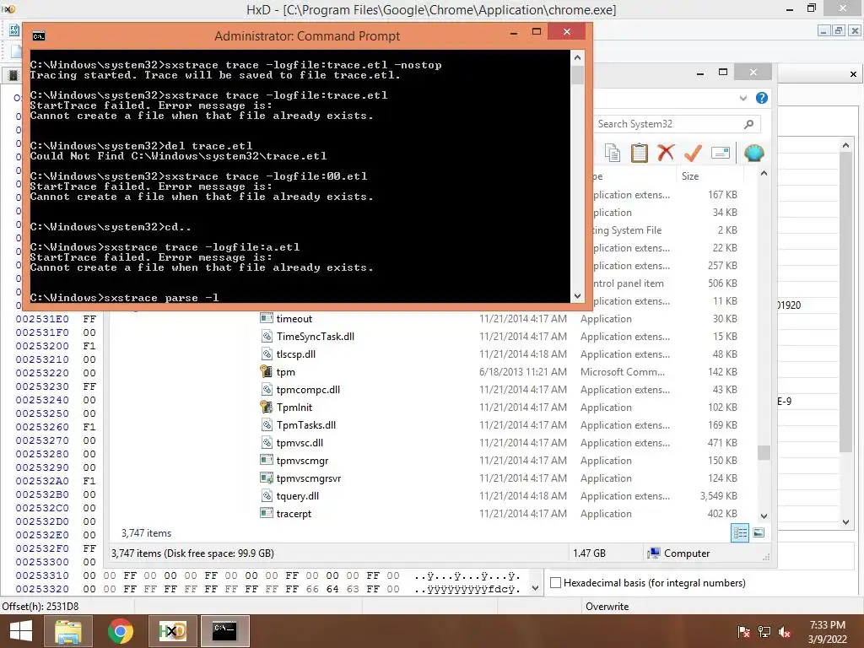Click the tpmvscmgrsvr file icon
This screenshot has height=648, width=864.
pos(267,478)
